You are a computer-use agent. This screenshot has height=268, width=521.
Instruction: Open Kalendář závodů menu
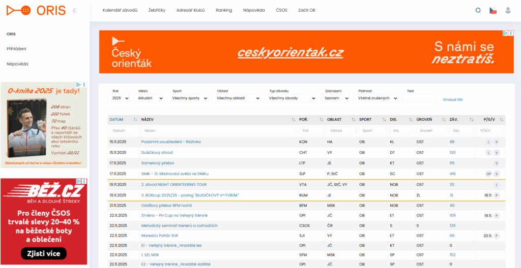120,10
